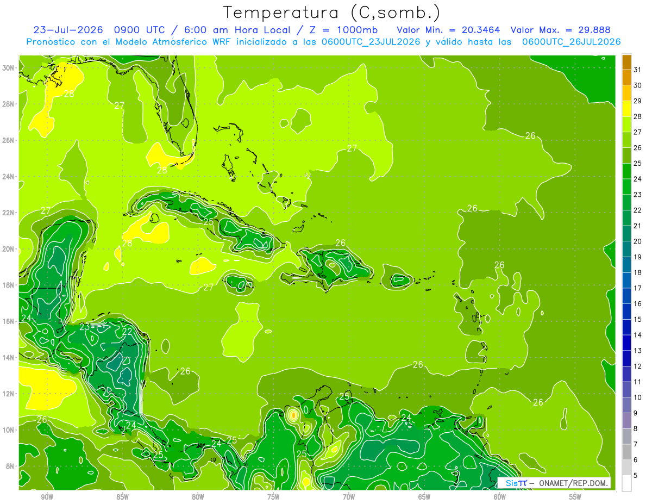Click the gray 6–7 legend swatch
The image size is (652, 504).
pyautogui.click(x=626, y=452)
